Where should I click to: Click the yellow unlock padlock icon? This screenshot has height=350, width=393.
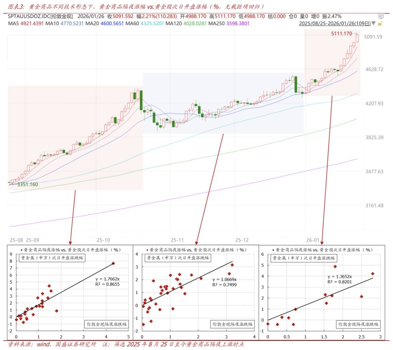(x=380, y=23)
